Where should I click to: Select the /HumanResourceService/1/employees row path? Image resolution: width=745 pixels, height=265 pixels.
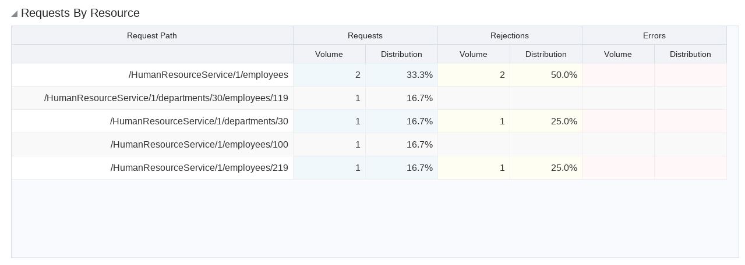pyautogui.click(x=208, y=75)
